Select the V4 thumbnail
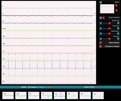 [x=72, y=95]
